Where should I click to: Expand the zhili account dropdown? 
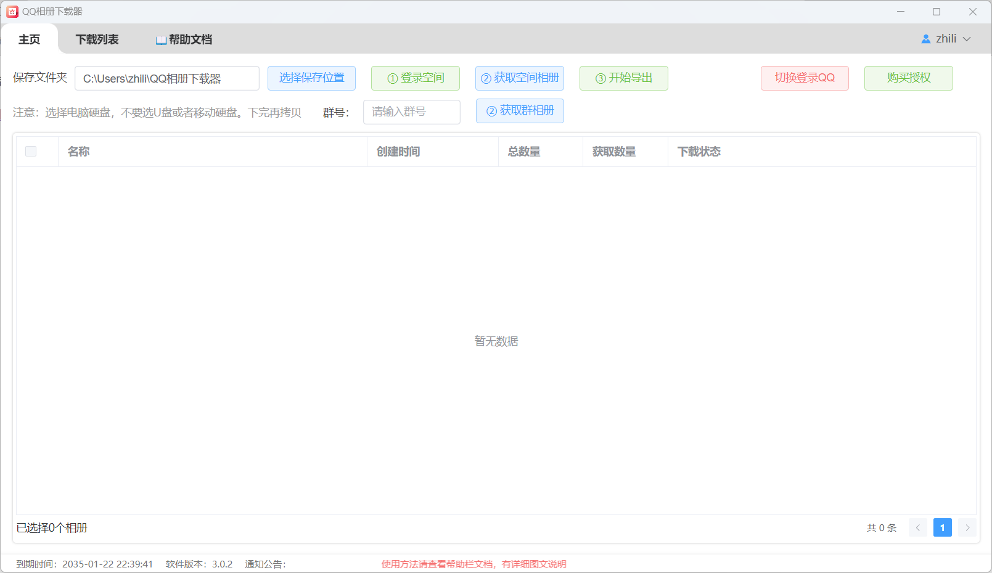coord(967,39)
